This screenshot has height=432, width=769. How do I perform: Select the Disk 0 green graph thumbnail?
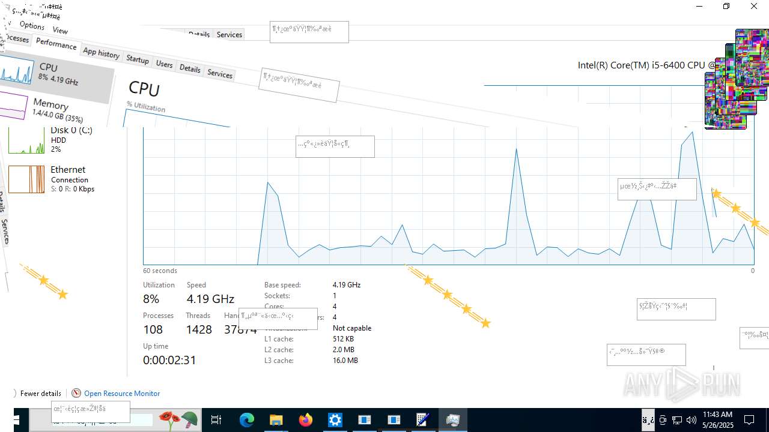(26, 140)
